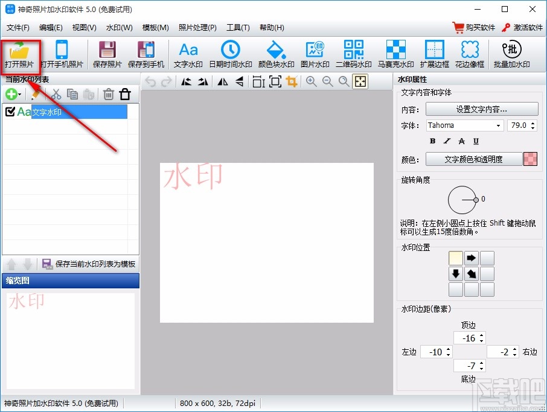Open the 工具(T) menu

click(238, 28)
